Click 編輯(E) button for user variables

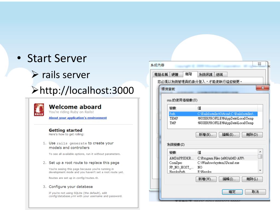point(229,135)
